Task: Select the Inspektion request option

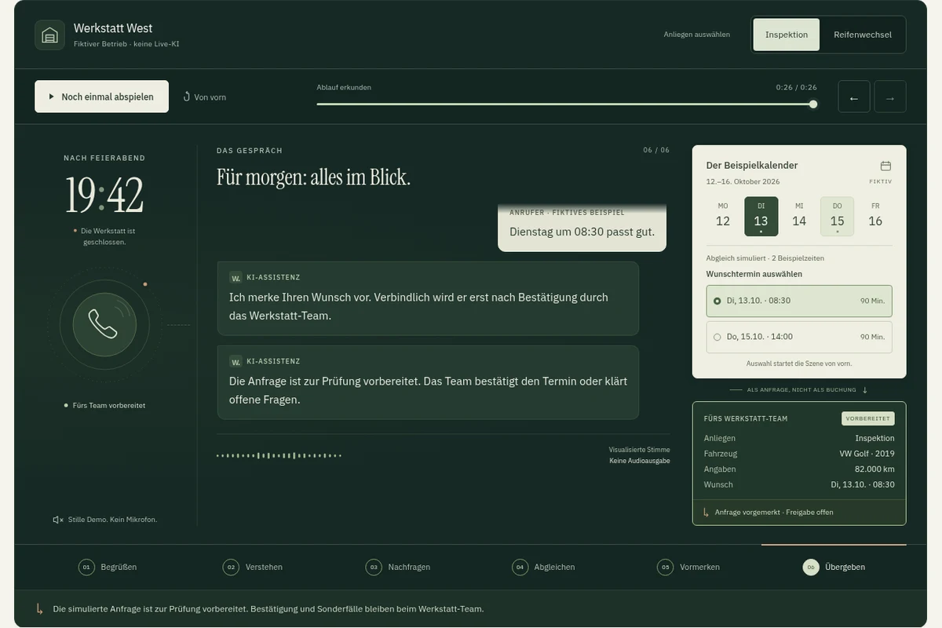Action: pyautogui.click(x=787, y=35)
